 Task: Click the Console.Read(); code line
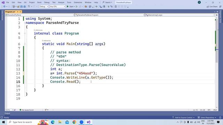tap(65, 82)
